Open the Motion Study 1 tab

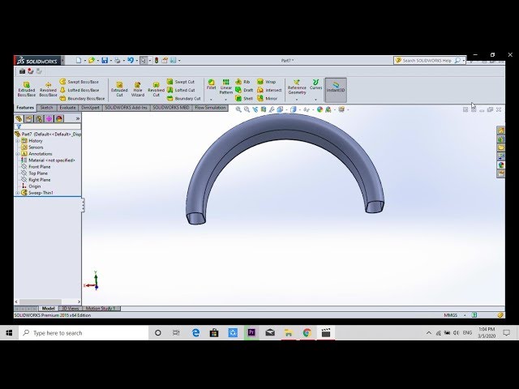[101, 308]
